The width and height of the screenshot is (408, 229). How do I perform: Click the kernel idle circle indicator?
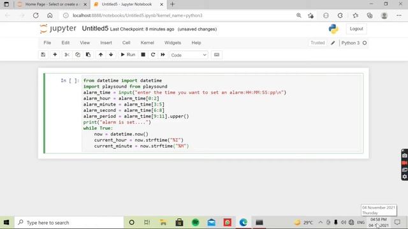(365, 43)
